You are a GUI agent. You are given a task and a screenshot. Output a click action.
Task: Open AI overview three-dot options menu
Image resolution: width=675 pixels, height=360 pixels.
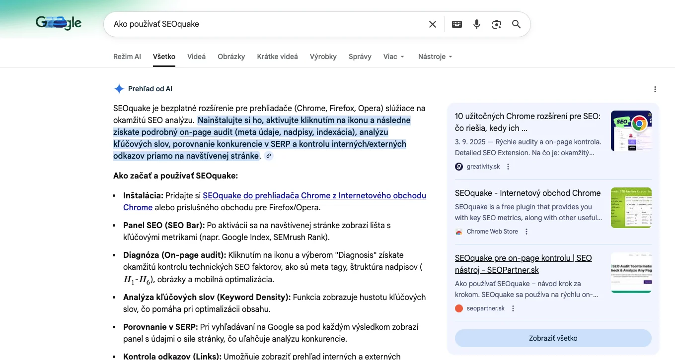point(655,89)
